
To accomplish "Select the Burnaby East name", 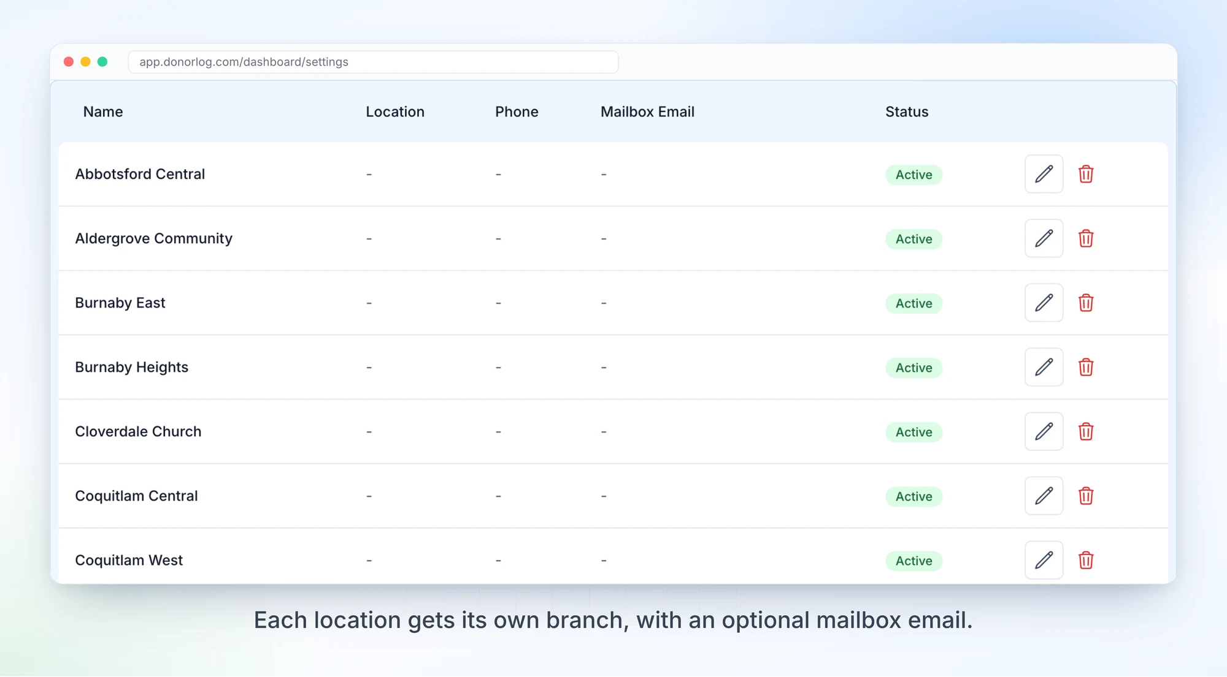I will [x=120, y=303].
